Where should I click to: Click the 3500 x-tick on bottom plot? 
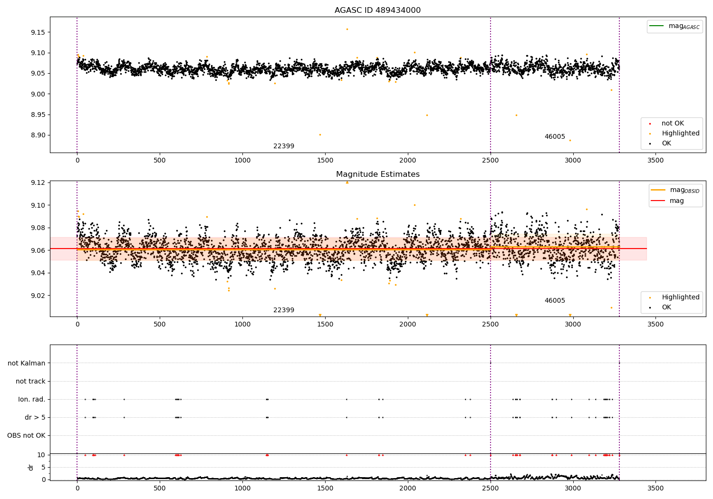point(655,488)
